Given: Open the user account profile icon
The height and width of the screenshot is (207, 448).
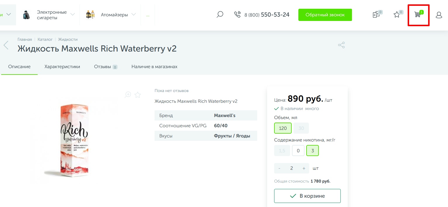Looking at the screenshot, I should (x=439, y=15).
